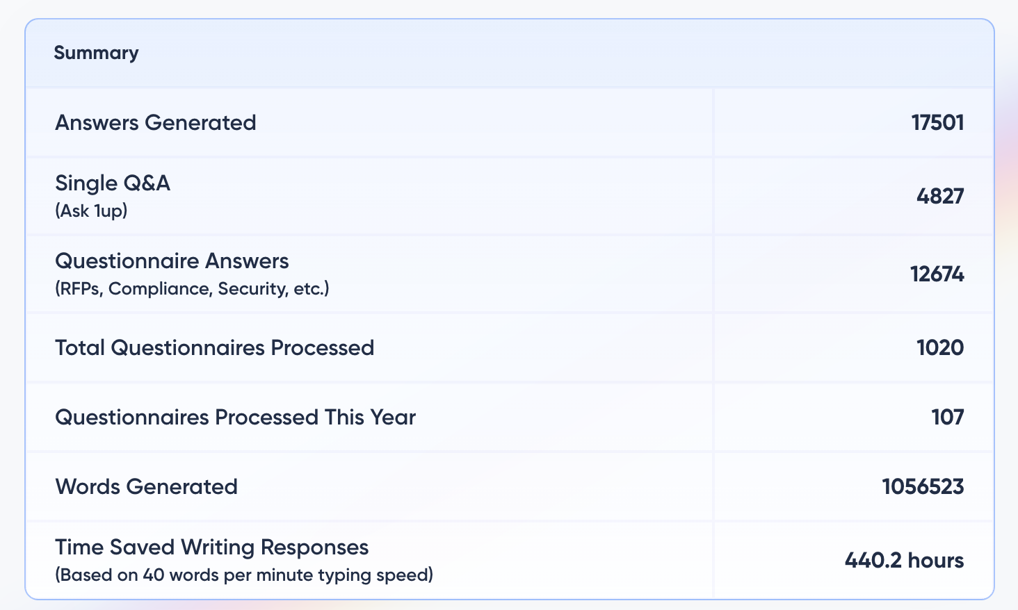The height and width of the screenshot is (610, 1018).
Task: Click the 1020 total questionnaires value
Action: [940, 347]
